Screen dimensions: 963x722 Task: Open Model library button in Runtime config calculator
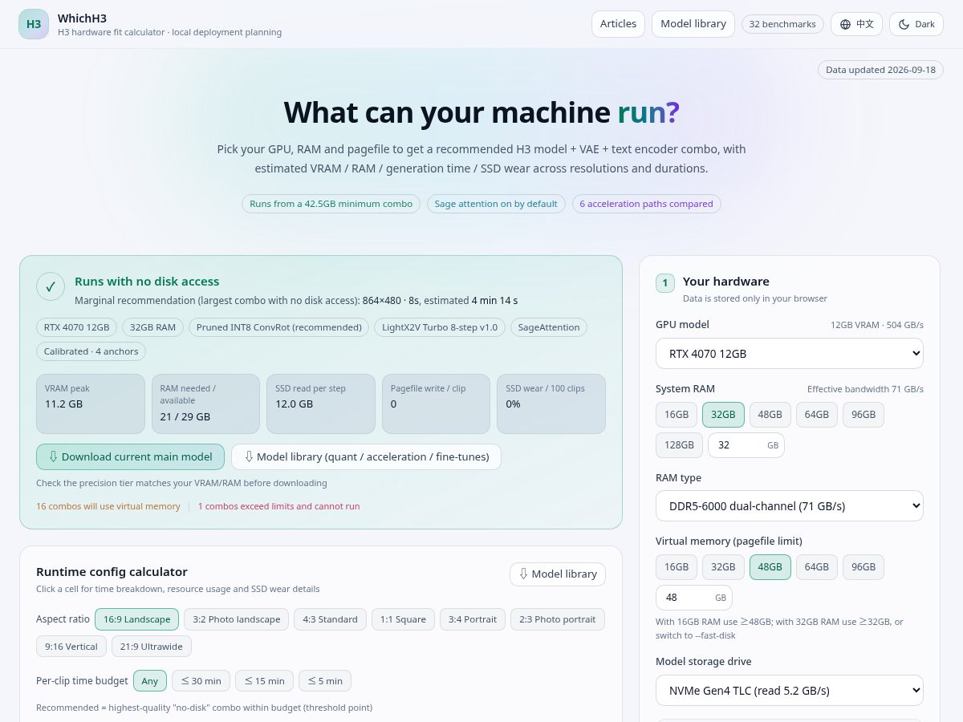tap(558, 574)
